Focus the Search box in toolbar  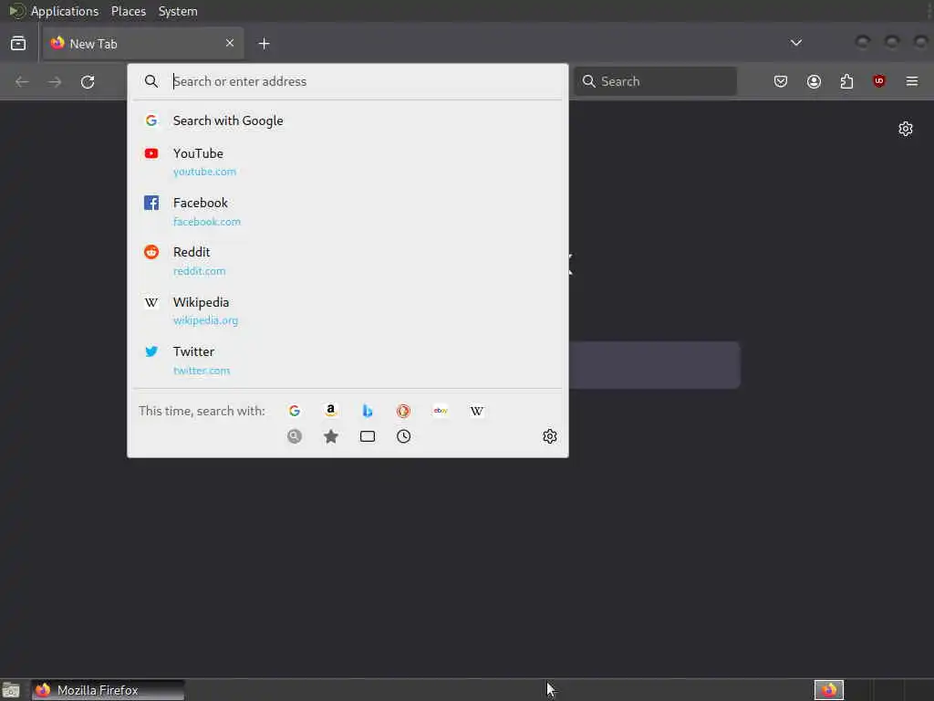point(655,81)
